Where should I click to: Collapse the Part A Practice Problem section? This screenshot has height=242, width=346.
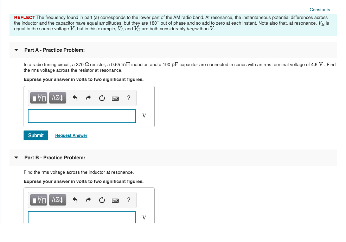16,50
